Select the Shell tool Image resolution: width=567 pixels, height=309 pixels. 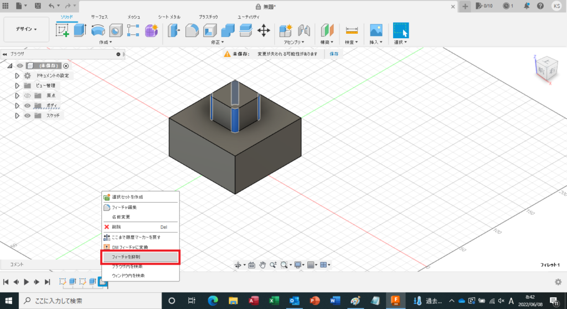click(x=210, y=30)
